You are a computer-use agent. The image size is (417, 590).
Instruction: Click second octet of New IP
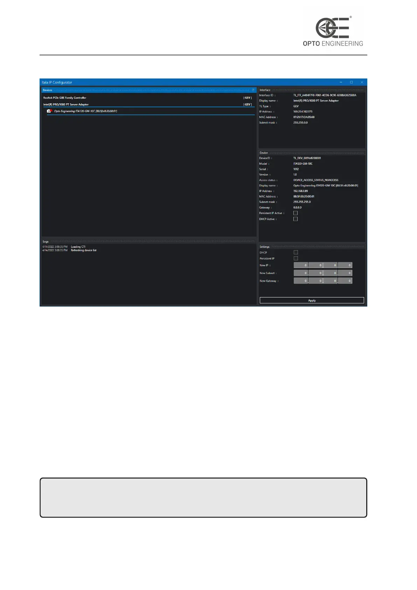[x=315, y=265]
